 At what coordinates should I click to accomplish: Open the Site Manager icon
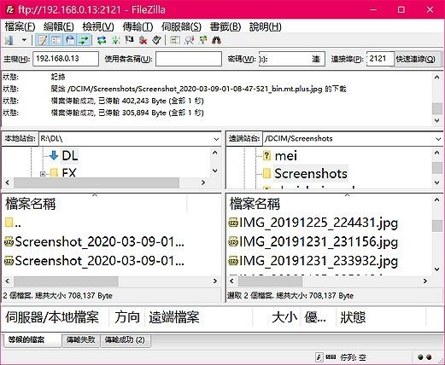(9, 40)
